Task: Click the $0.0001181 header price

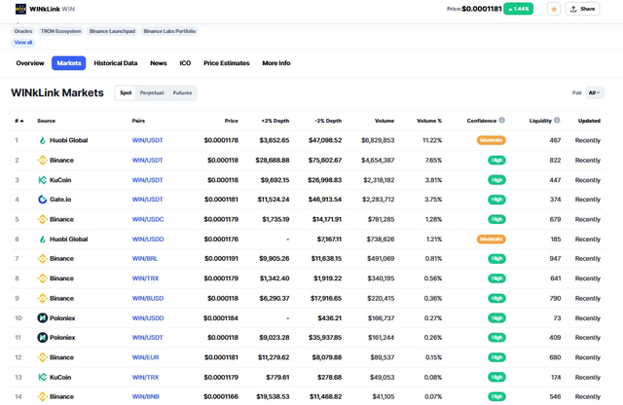Action: click(482, 9)
